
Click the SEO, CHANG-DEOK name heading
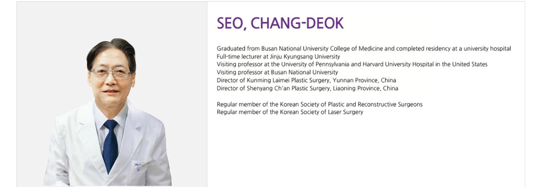click(280, 23)
